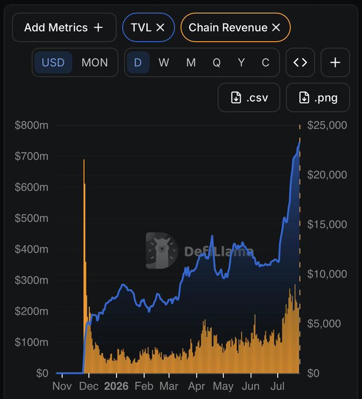Image resolution: width=362 pixels, height=399 pixels.
Task: Click the $200m left axis label
Action: pos(32,311)
